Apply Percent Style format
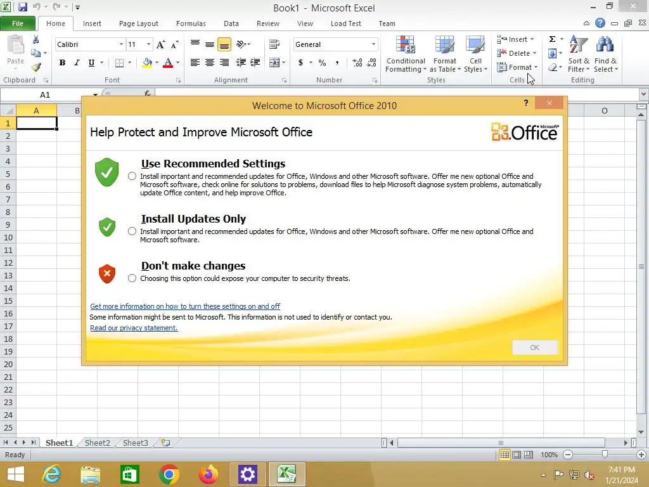 point(322,63)
